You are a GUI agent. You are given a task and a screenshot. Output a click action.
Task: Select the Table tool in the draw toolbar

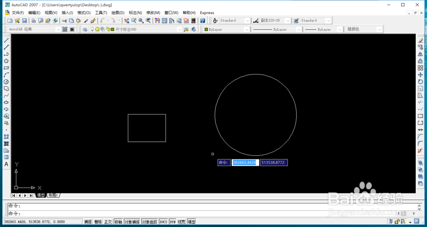(x=6, y=157)
